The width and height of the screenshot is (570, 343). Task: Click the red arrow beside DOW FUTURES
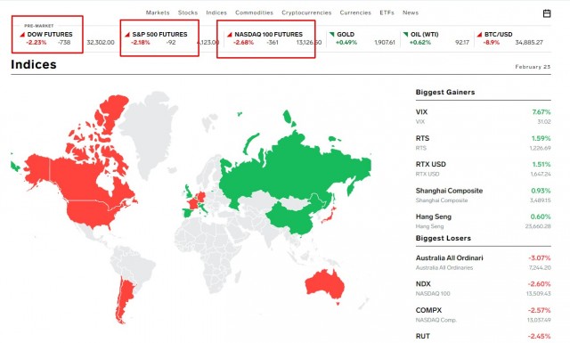tap(22, 34)
